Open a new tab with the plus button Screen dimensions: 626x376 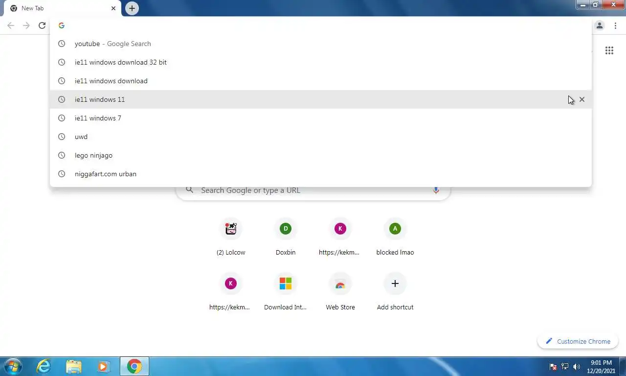coord(132,8)
